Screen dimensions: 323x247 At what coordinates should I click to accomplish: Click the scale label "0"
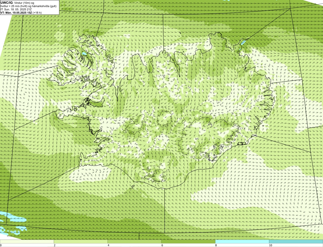click(x=1, y=245)
